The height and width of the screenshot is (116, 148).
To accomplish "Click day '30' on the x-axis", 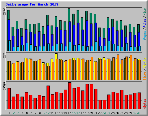I will pos(134,113).
